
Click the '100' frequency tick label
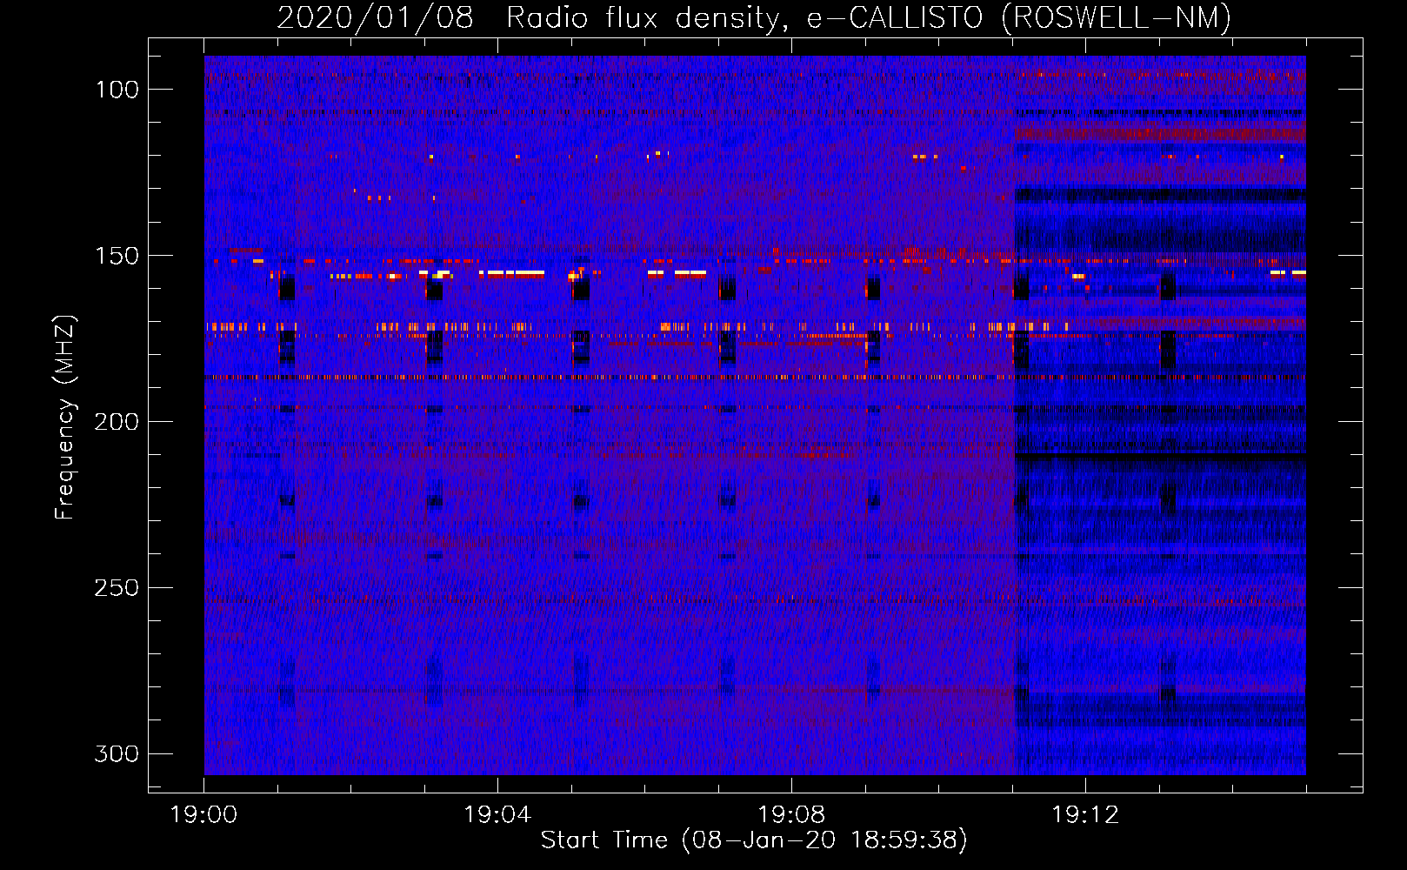click(x=117, y=90)
